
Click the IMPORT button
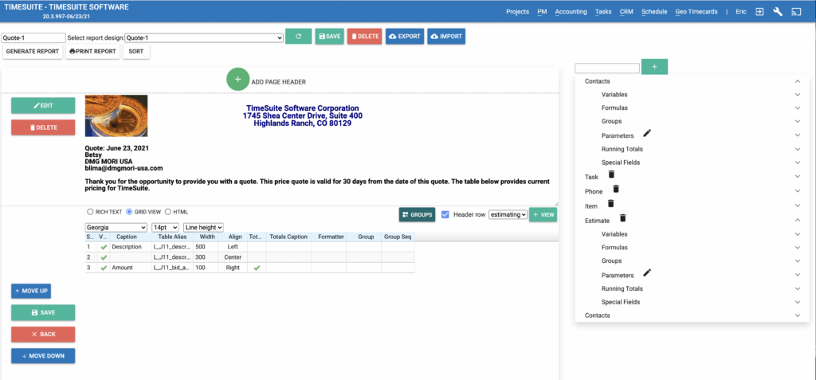(x=446, y=37)
